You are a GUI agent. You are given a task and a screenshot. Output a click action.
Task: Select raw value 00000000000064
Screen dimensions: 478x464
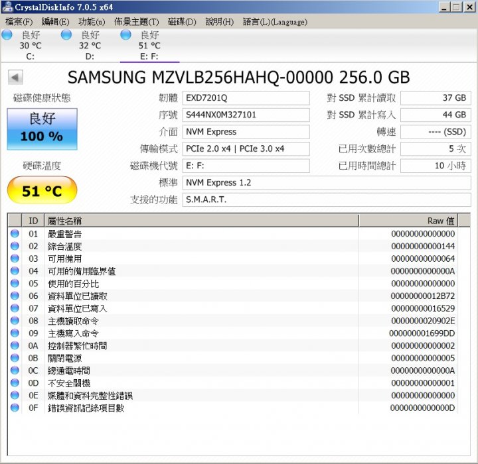tap(423, 259)
